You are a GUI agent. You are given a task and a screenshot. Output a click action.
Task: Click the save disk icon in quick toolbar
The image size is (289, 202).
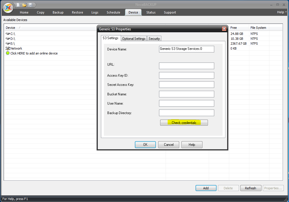tap(30, 5)
